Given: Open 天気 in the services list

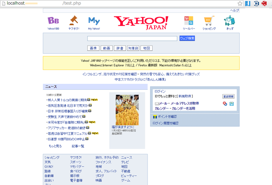Looking at the screenshot, I should pos(48,162).
